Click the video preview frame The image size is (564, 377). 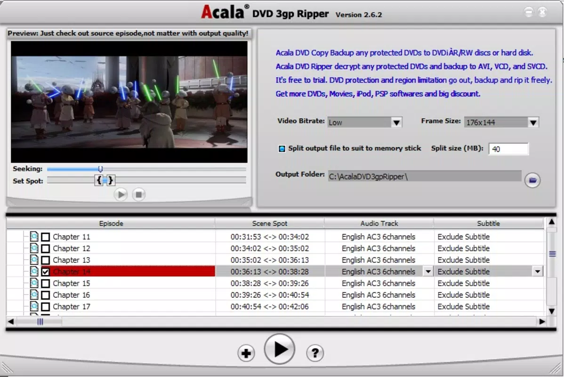point(129,101)
